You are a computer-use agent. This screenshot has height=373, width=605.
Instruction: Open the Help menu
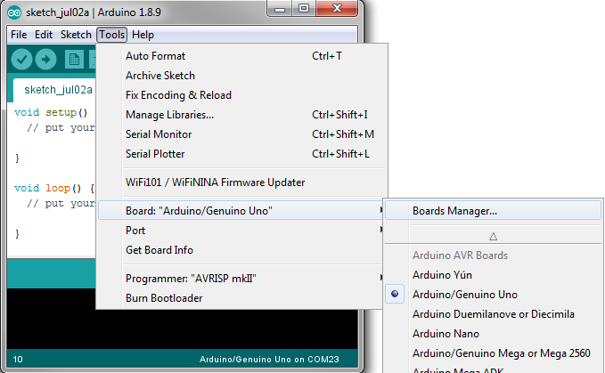[x=143, y=35]
